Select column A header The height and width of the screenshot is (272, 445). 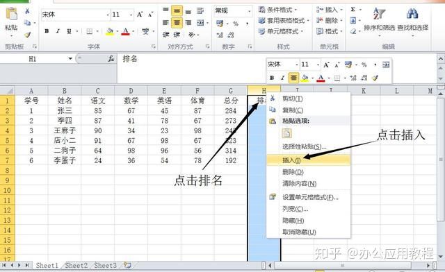tap(31, 91)
